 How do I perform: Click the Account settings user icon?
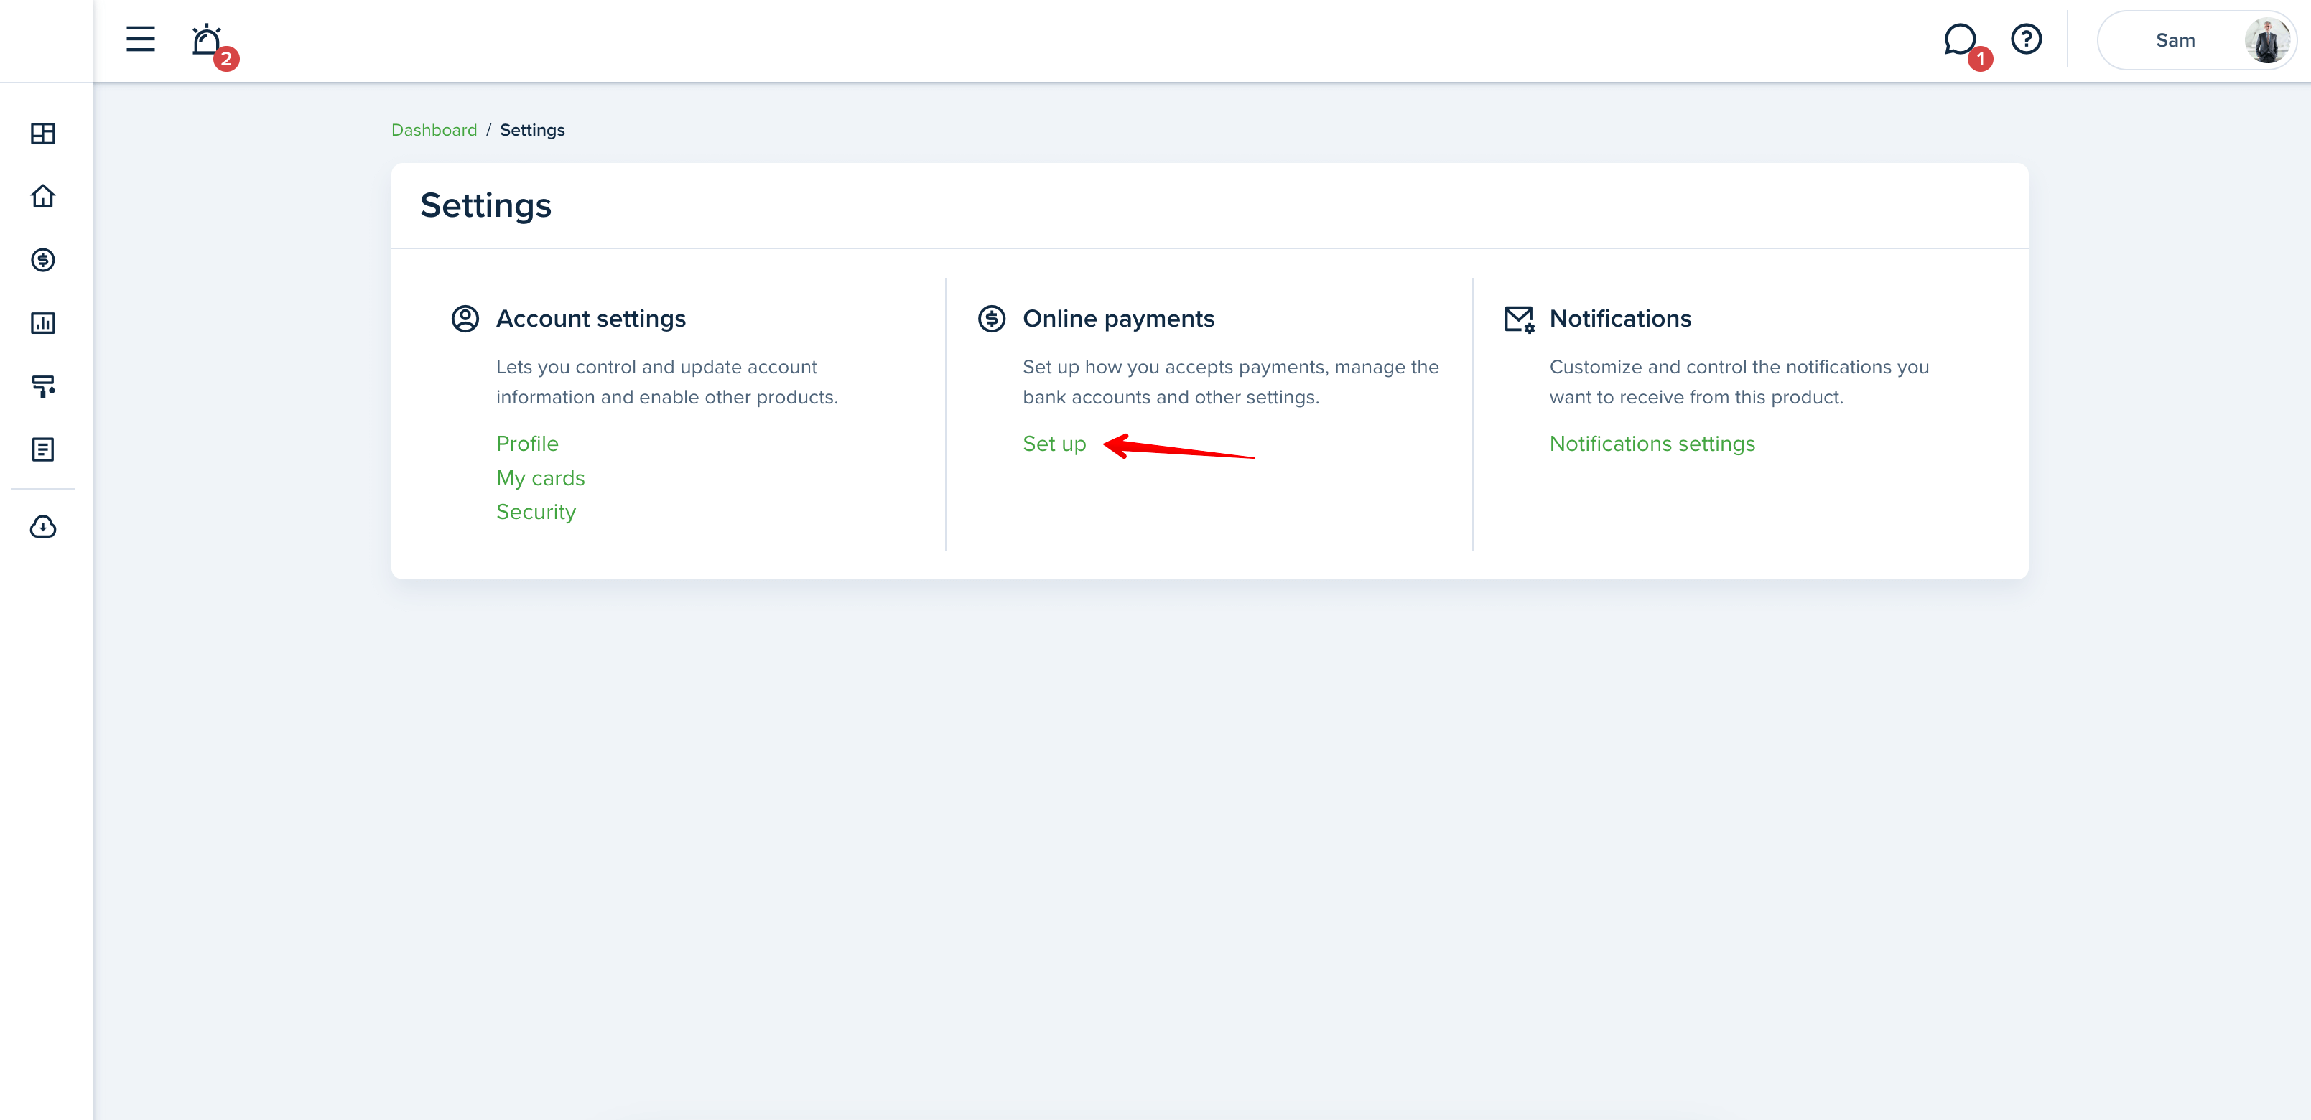pos(465,318)
